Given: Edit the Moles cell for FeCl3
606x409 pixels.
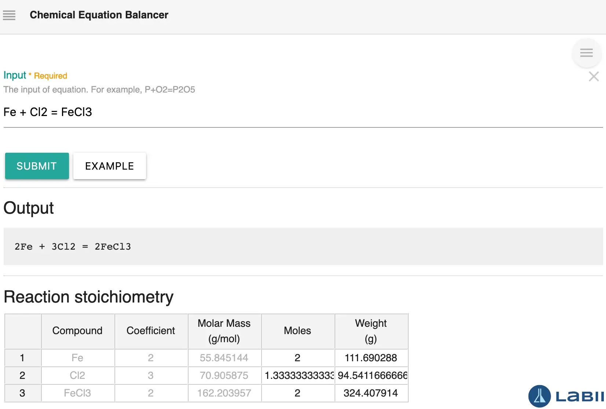Looking at the screenshot, I should tap(297, 393).
